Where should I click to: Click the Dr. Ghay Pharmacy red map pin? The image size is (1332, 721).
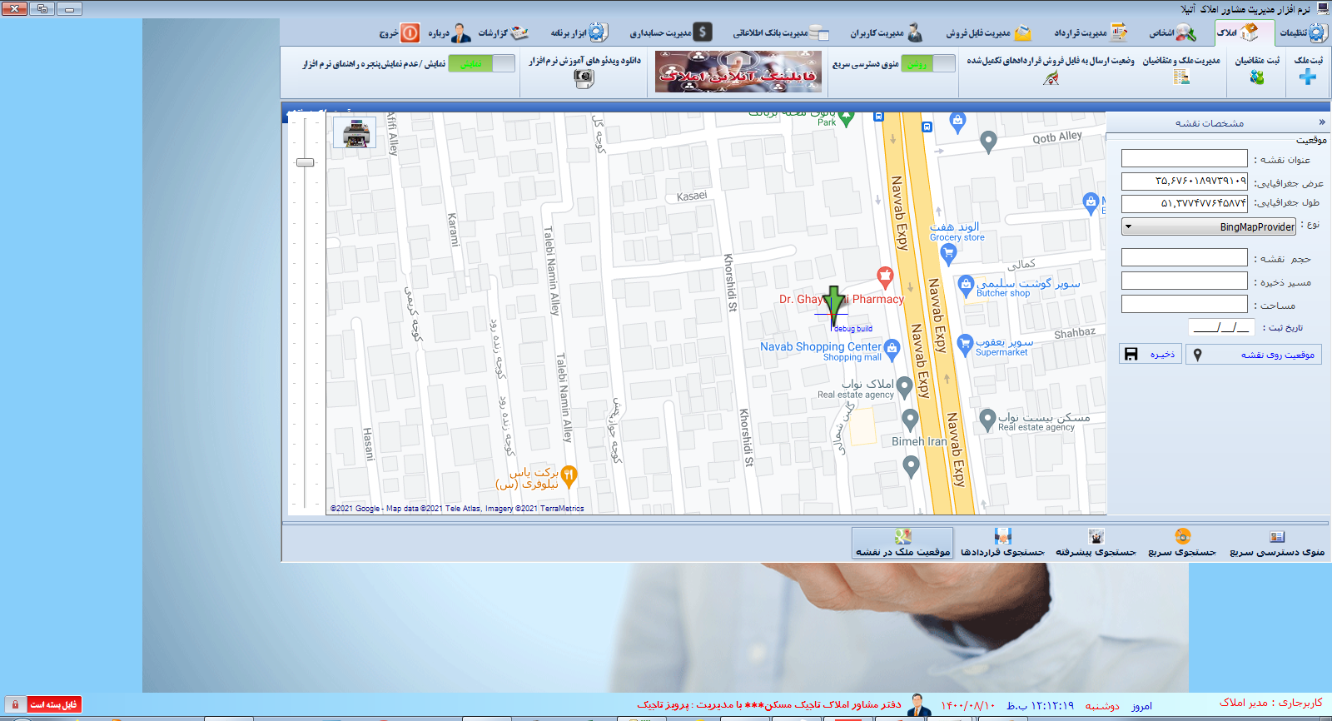[885, 276]
